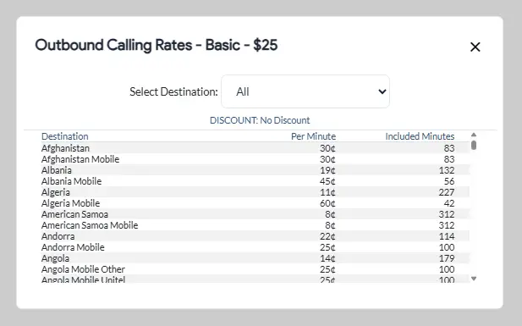
Task: Click the Outbound Calling Rates title
Action: (157, 45)
